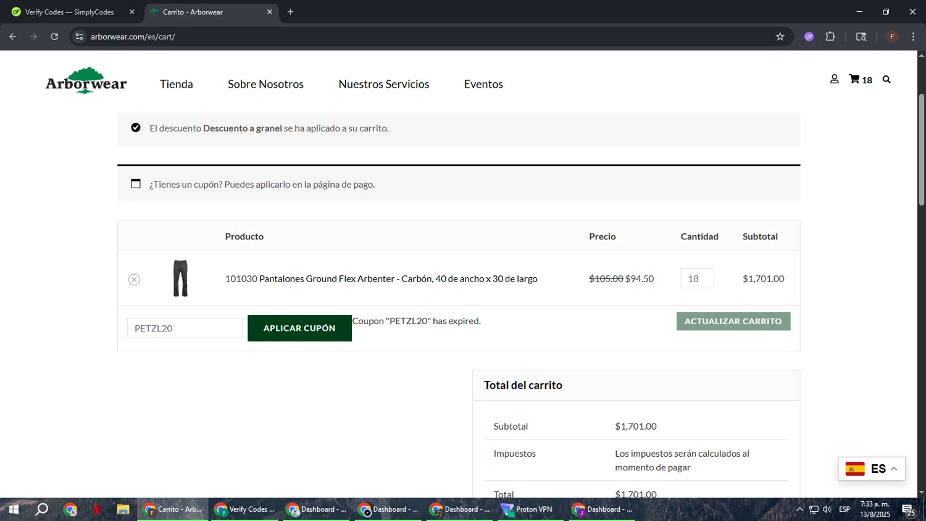Select the Carrito - Arborwear tab

tap(211, 12)
